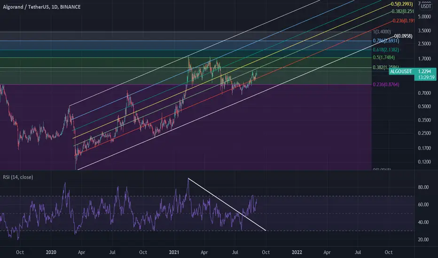The height and width of the screenshot is (258, 438).
Task: Select the RSI (14, close) indicator label
Action: point(18,177)
